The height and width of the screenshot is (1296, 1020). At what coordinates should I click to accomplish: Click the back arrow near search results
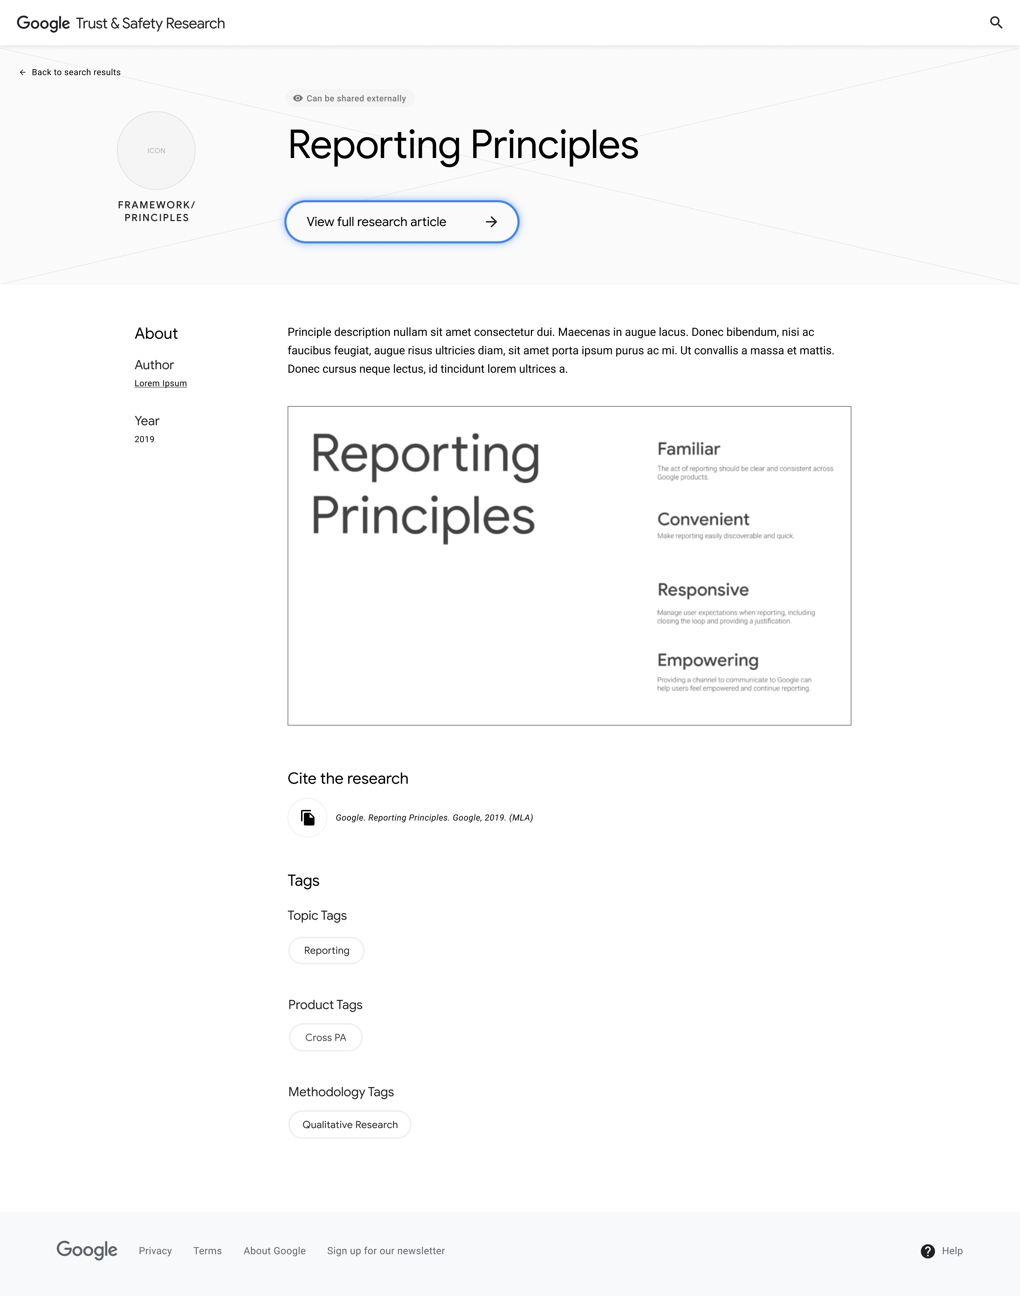pyautogui.click(x=23, y=72)
